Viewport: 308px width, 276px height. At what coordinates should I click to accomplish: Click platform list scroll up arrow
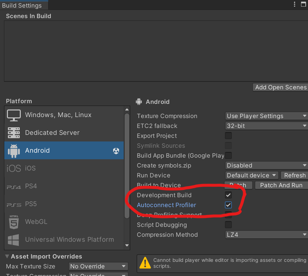[x=127, y=109]
